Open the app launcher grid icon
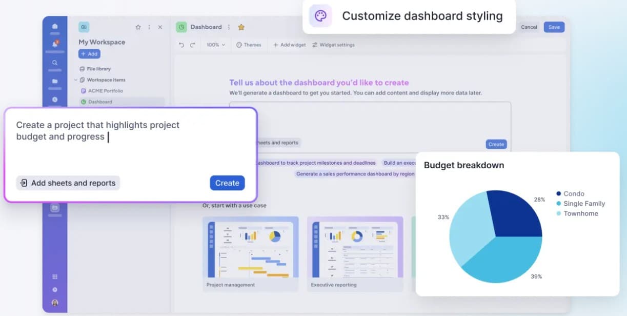Screen dimensions: 627x316 pos(55,276)
